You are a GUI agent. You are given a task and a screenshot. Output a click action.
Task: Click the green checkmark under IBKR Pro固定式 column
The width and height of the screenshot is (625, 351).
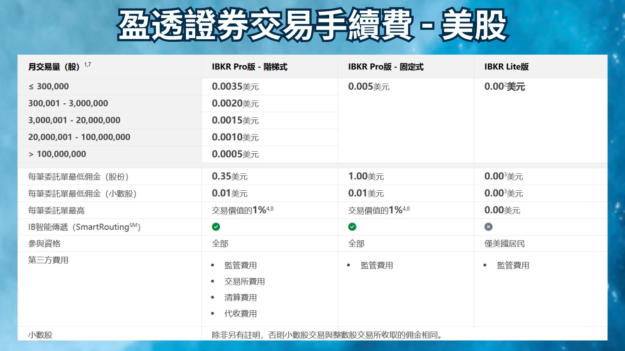[352, 227]
